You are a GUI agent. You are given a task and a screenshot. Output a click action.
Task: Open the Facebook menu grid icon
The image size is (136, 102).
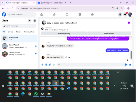[x=120, y=14]
